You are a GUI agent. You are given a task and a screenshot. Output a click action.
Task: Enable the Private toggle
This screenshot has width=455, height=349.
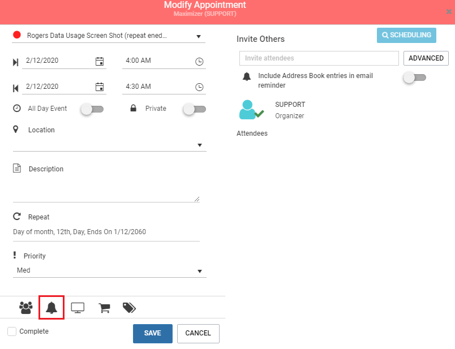pyautogui.click(x=194, y=109)
